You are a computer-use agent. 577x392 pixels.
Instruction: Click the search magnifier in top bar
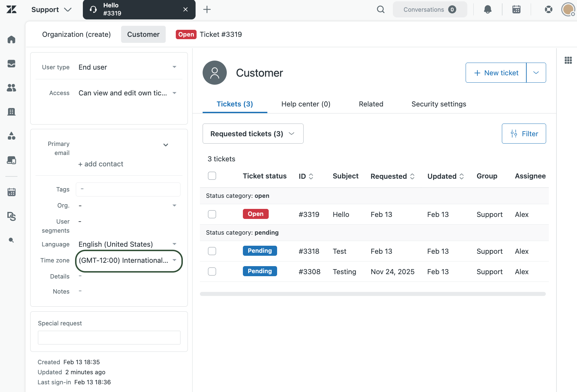pos(380,9)
